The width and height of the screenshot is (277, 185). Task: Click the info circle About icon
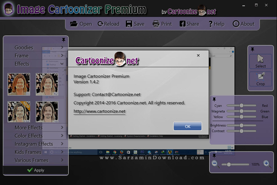(x=236, y=24)
